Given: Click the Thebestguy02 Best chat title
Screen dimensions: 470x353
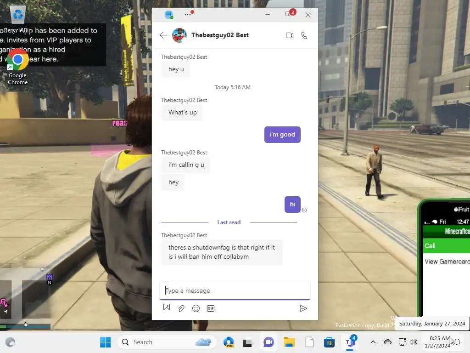Looking at the screenshot, I should coord(220,35).
